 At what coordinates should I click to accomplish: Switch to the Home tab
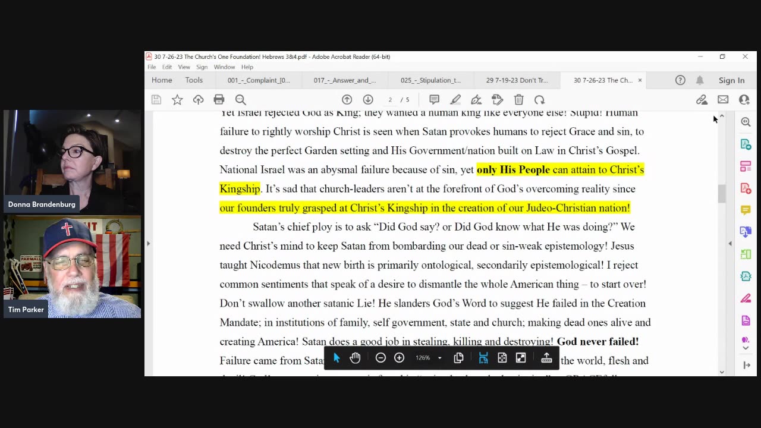(x=162, y=80)
